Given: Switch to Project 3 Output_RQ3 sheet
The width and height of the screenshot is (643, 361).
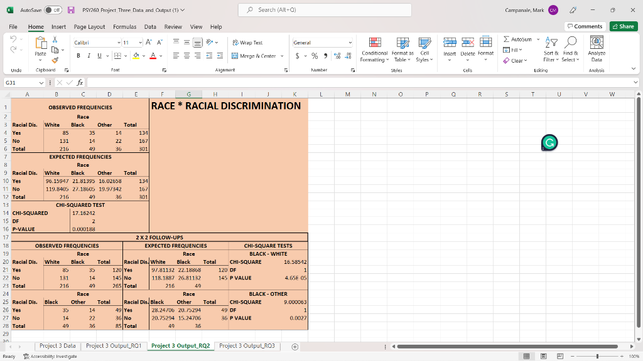Looking at the screenshot, I should [247, 346].
